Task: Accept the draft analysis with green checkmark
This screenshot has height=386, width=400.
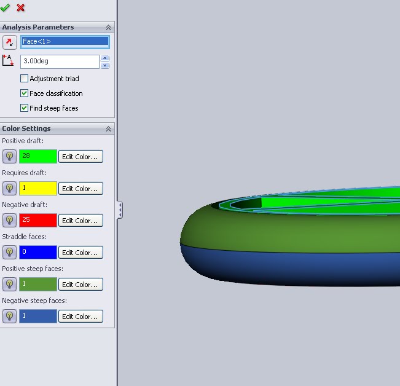Action: (x=5, y=7)
